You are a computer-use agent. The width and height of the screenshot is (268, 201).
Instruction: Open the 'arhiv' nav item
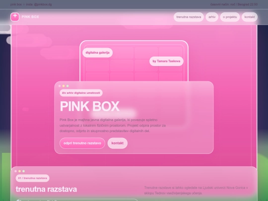212,17
